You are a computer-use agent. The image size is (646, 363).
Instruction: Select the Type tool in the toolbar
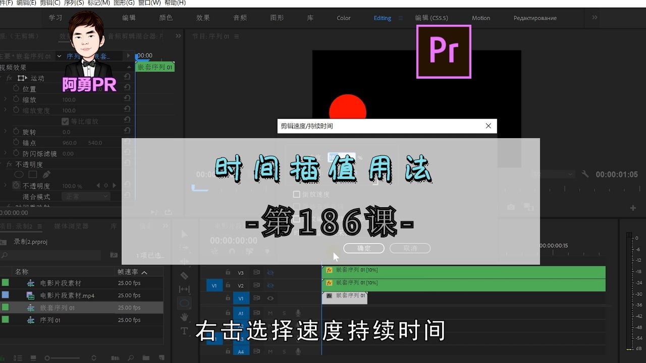[x=184, y=331]
